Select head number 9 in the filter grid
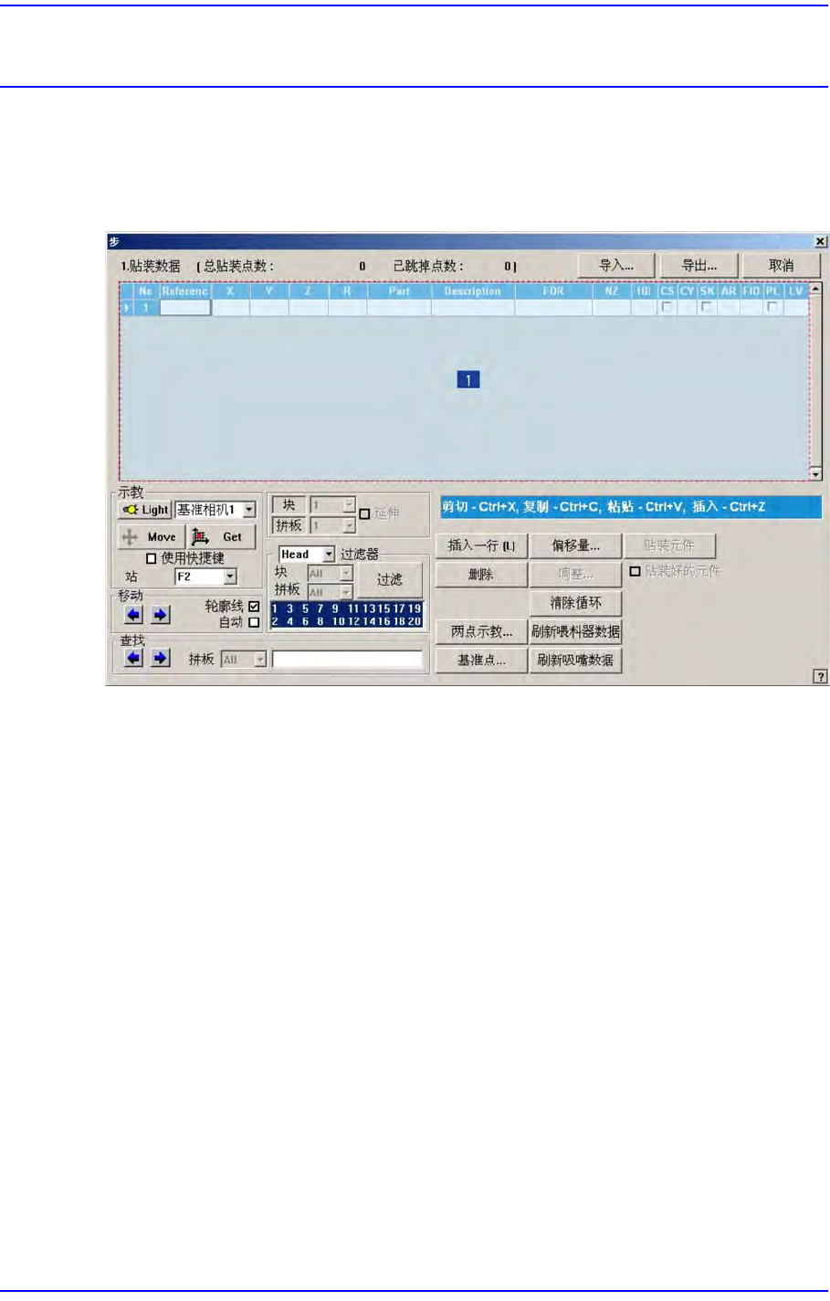 pyautogui.click(x=334, y=608)
